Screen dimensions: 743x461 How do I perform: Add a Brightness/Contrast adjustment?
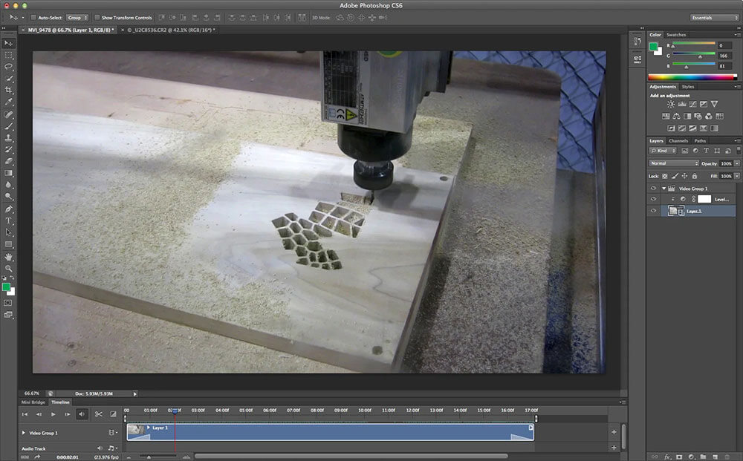(x=670, y=104)
